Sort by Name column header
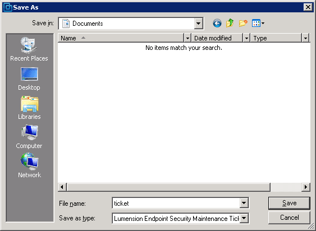316x231 pixels. pyautogui.click(x=121, y=38)
